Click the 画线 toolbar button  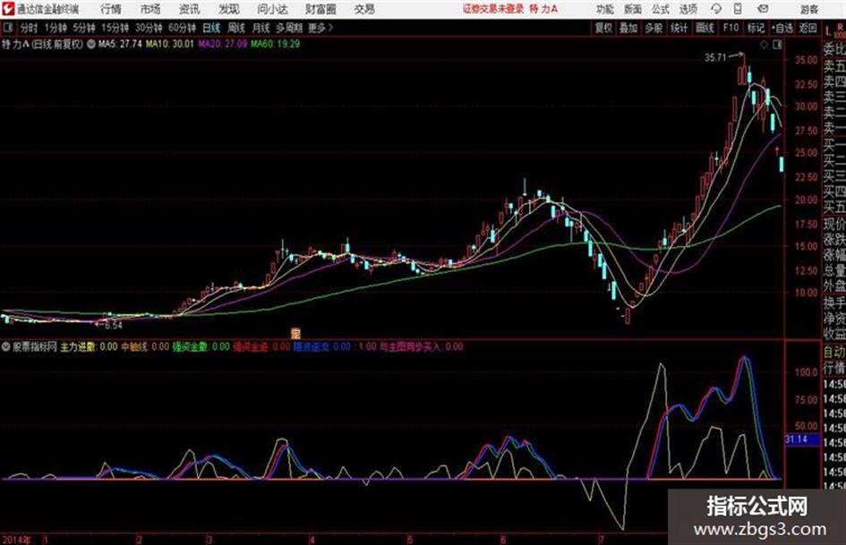pyautogui.click(x=705, y=28)
